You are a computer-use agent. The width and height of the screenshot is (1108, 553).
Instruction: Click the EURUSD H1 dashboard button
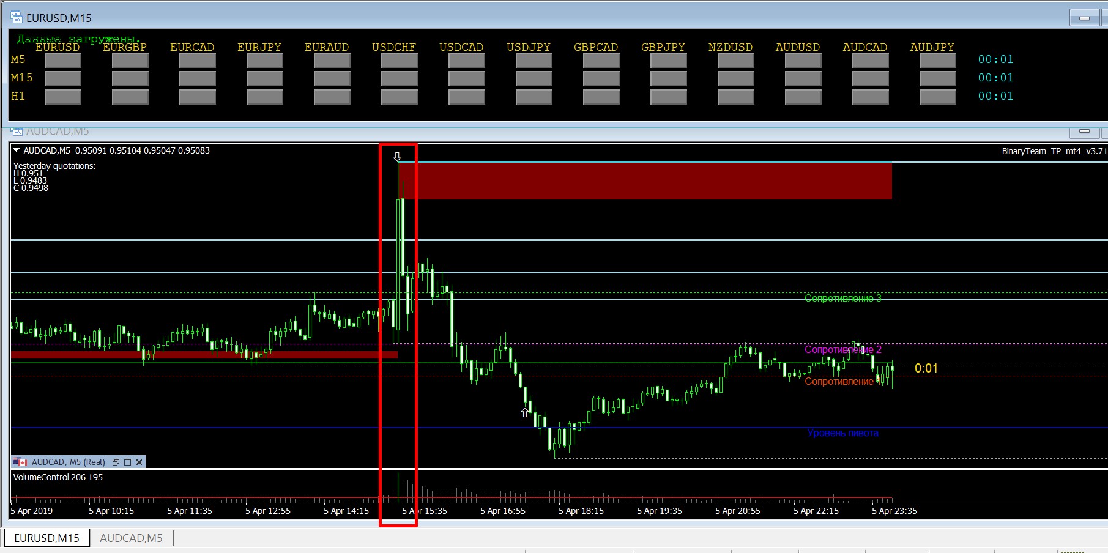pos(63,97)
